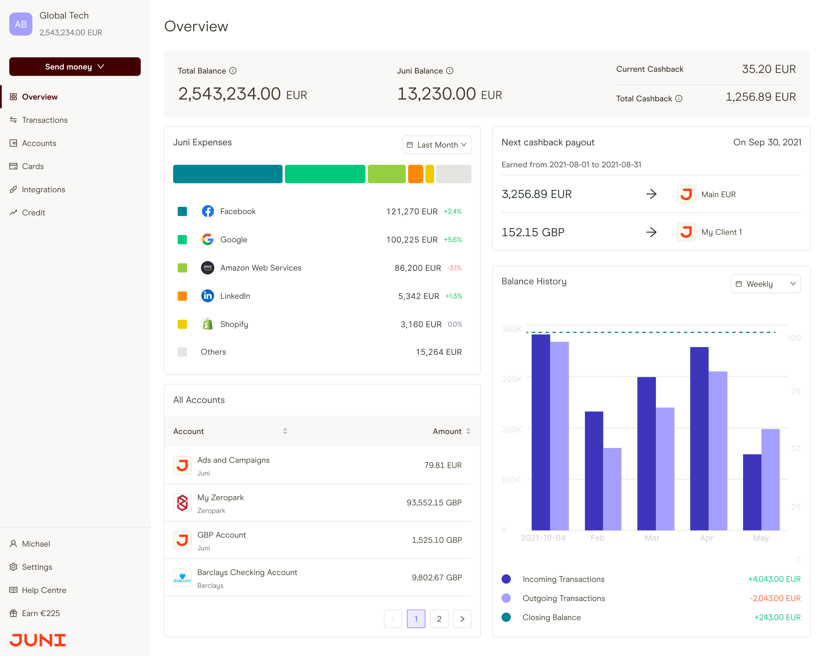Viewport: 834px width, 656px height.
Task: Switch to the Overview tab
Action: pyautogui.click(x=40, y=96)
